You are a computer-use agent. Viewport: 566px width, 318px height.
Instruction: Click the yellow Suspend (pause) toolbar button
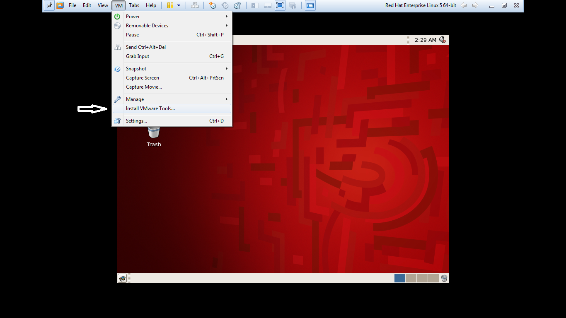pos(170,5)
